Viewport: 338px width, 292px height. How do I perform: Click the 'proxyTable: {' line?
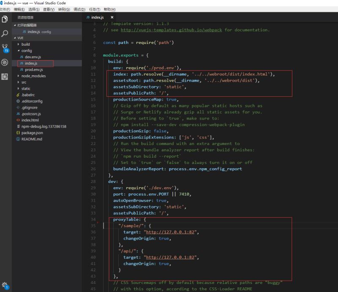(x=129, y=219)
